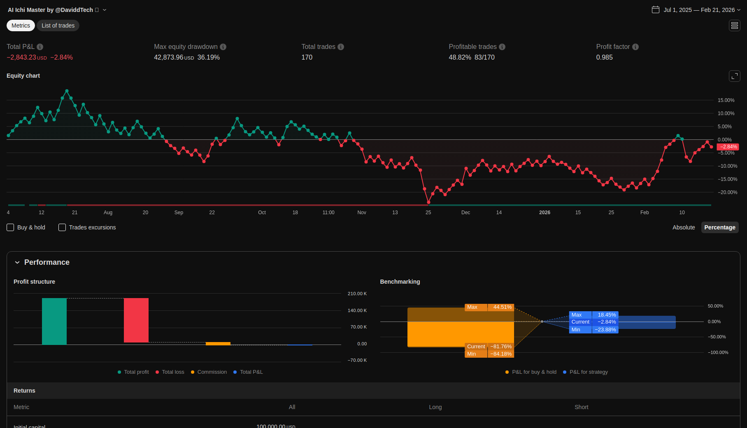Click the Max equity drawdown info icon
Screen dimensions: 747x428
click(223, 47)
